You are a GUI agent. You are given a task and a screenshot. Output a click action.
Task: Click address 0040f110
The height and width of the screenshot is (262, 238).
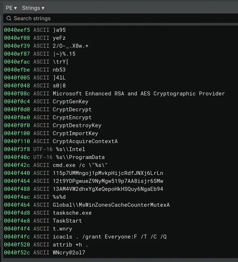(17, 141)
